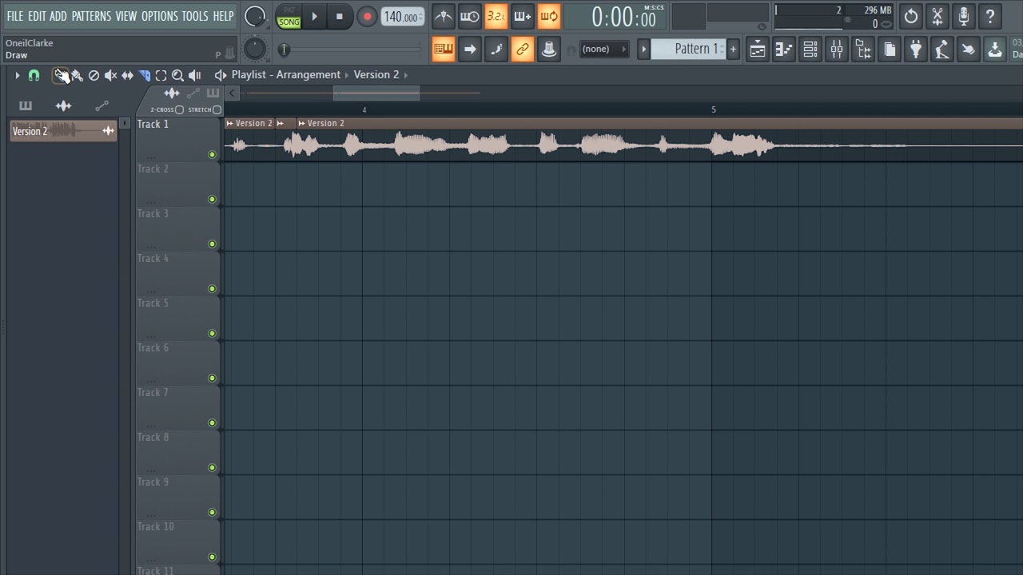Mute Track 5 green light

[212, 333]
